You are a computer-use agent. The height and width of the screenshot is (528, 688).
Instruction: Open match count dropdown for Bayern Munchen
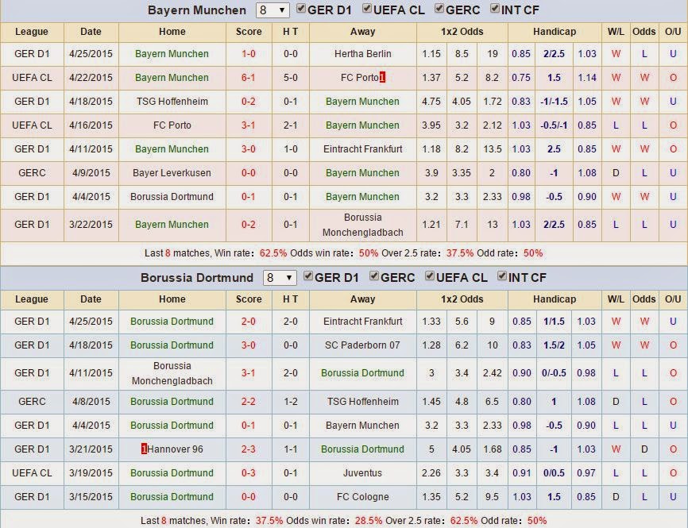click(272, 10)
